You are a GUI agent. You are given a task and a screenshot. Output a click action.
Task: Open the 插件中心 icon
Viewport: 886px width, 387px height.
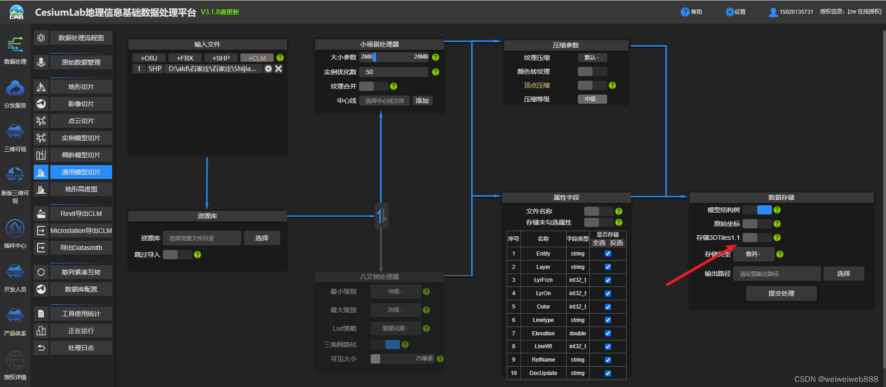[15, 228]
